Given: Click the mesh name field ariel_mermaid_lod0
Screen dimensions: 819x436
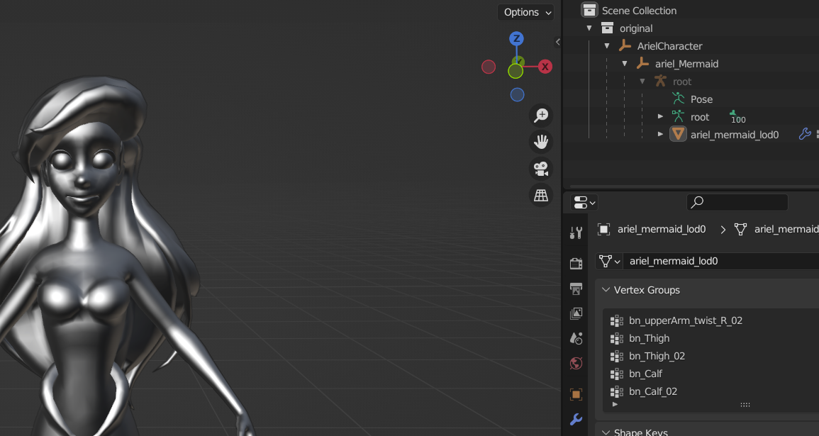Looking at the screenshot, I should [x=721, y=261].
